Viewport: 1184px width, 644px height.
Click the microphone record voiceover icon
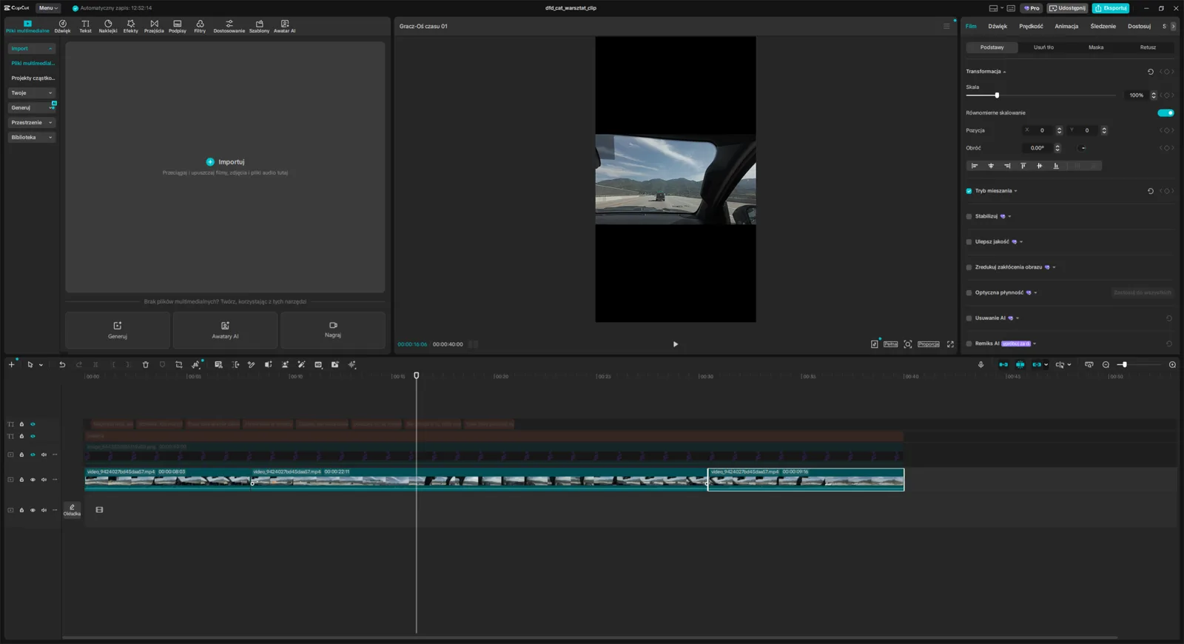point(981,365)
